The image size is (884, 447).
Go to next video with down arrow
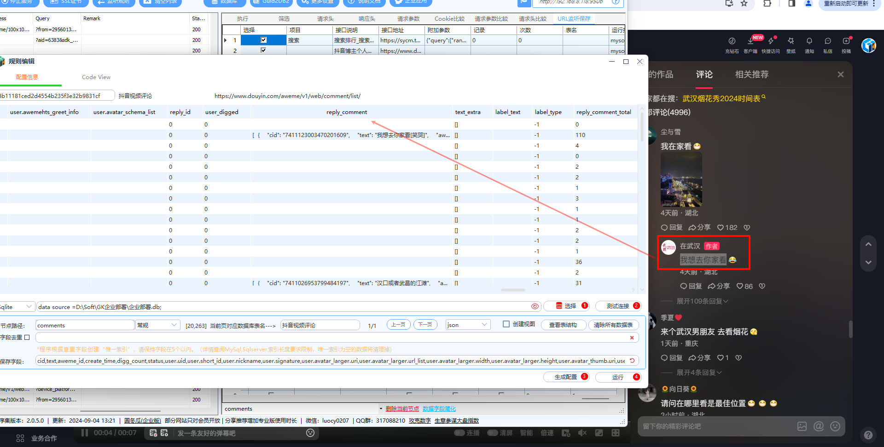[x=868, y=262]
